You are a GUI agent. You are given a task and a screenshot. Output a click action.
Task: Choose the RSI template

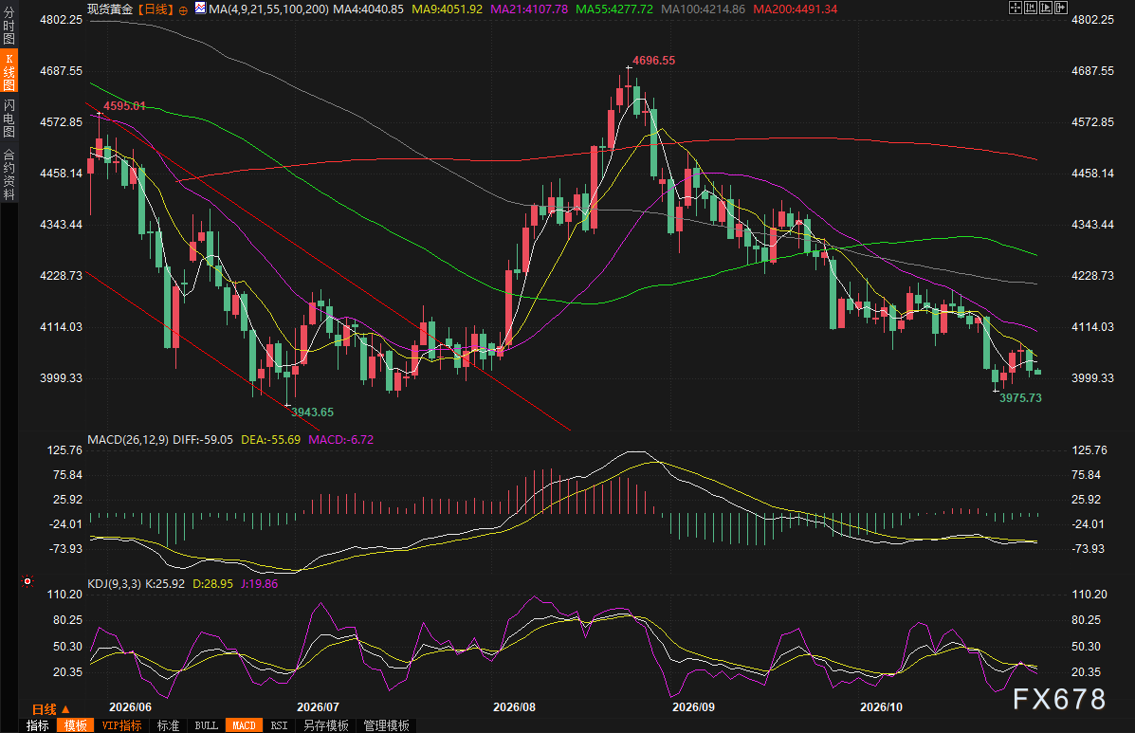pos(279,725)
